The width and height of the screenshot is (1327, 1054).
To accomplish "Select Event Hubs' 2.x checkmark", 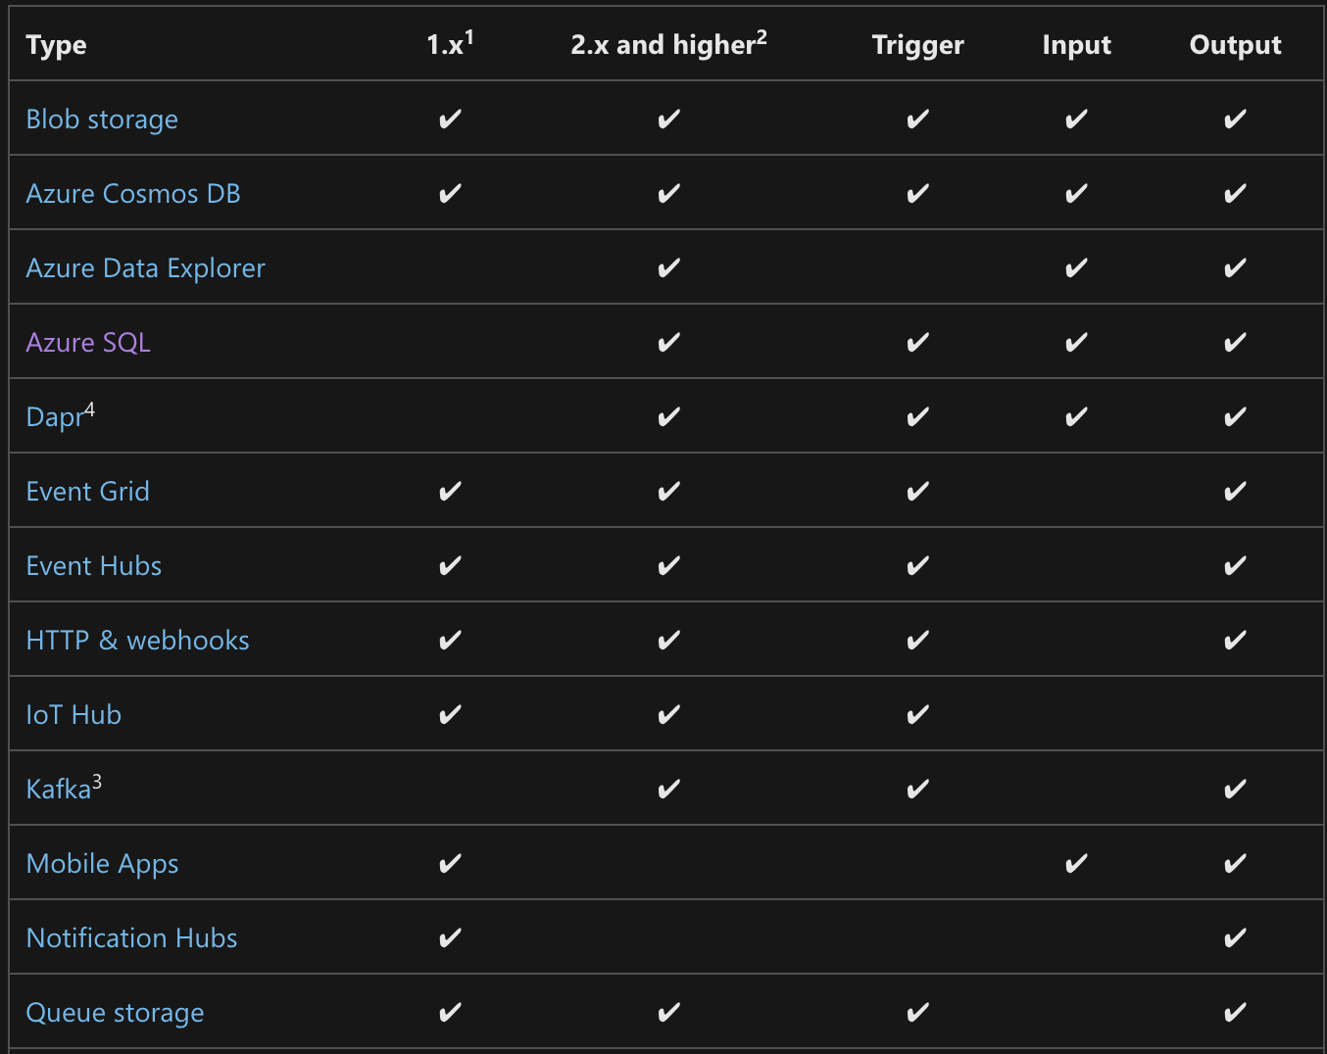I will tap(669, 566).
